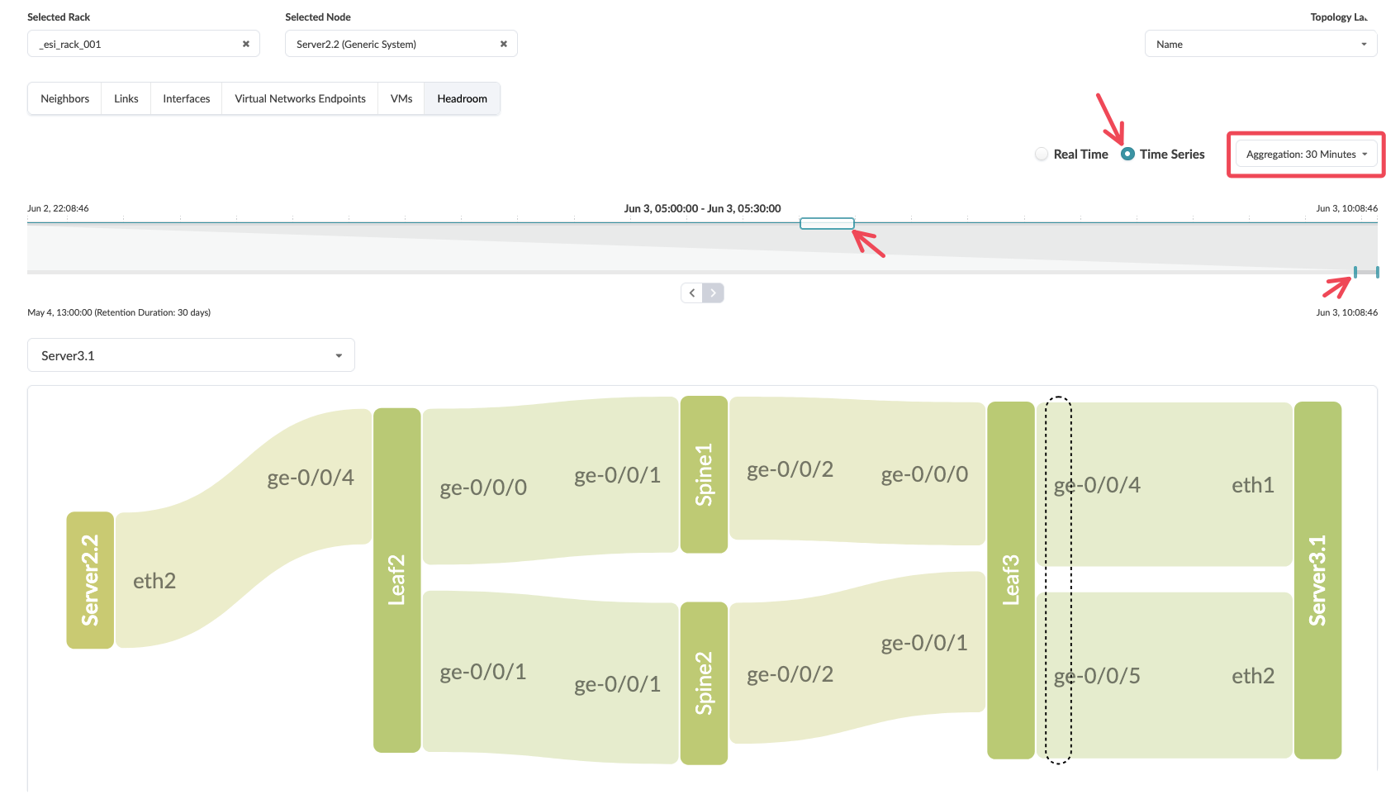The height and width of the screenshot is (804, 1386).
Task: Click the Server2.2 source node
Action: (x=90, y=580)
